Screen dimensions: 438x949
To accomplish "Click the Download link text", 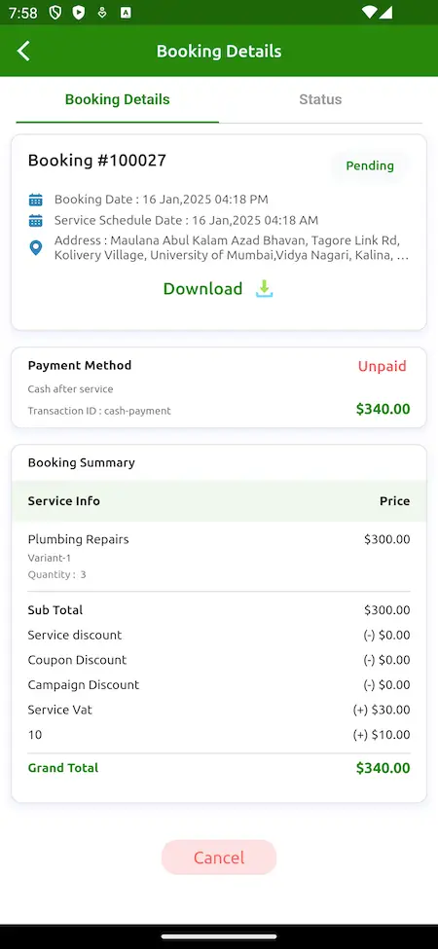I will click(x=202, y=289).
